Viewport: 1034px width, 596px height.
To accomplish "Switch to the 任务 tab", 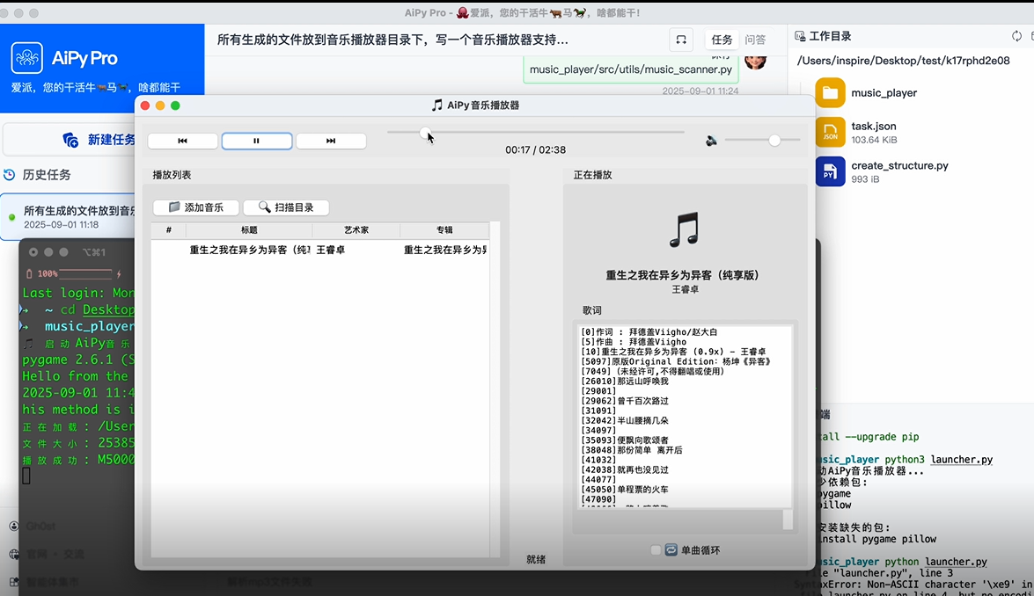I will pos(722,40).
